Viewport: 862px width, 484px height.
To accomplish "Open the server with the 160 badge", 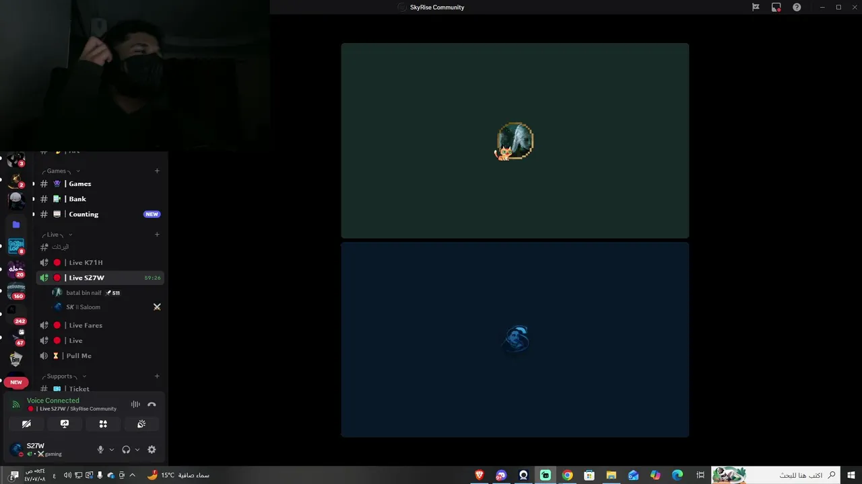I will click(x=16, y=291).
